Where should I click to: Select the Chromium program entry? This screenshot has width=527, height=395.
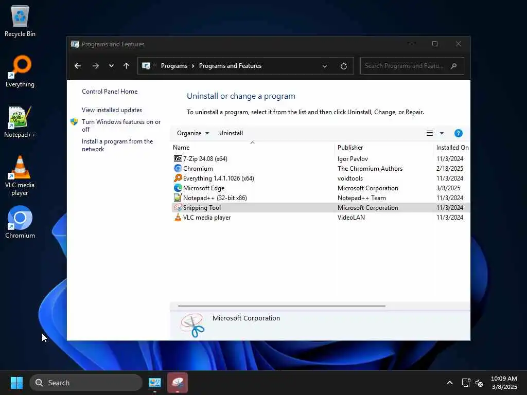pos(321,168)
